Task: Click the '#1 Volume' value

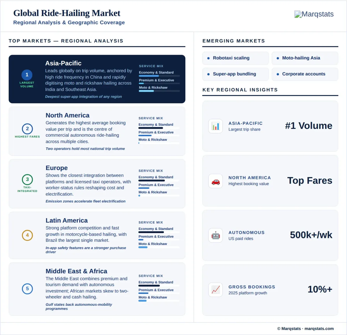Action: (x=309, y=126)
